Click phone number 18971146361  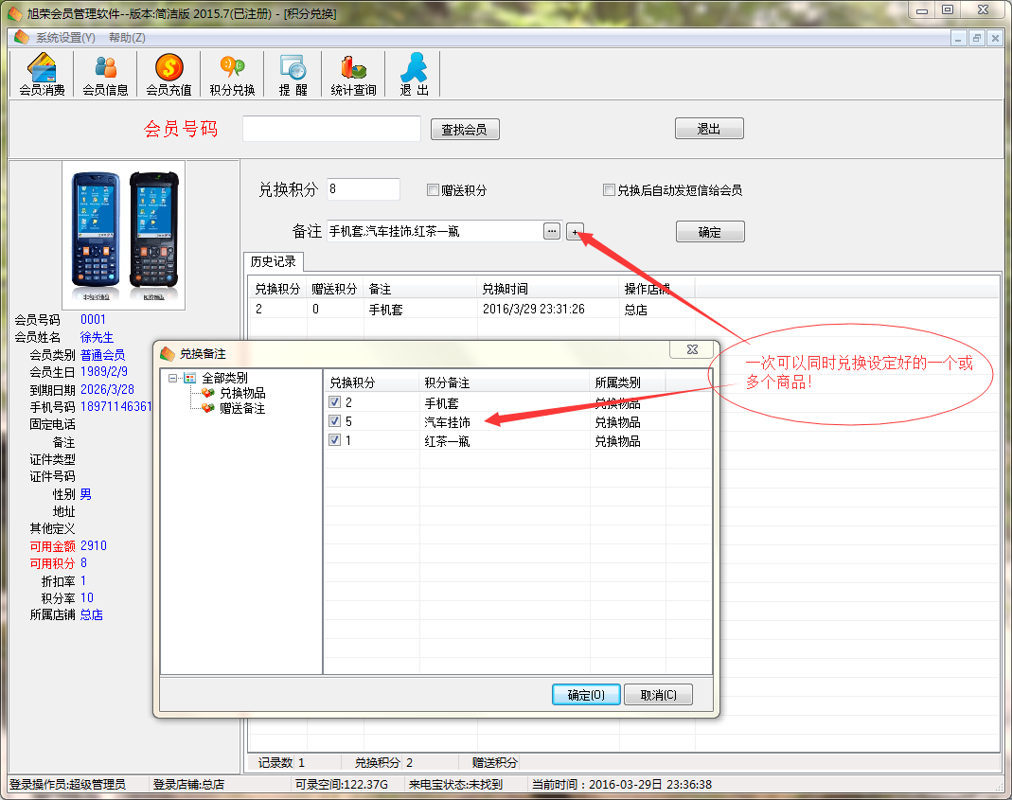pyautogui.click(x=116, y=406)
